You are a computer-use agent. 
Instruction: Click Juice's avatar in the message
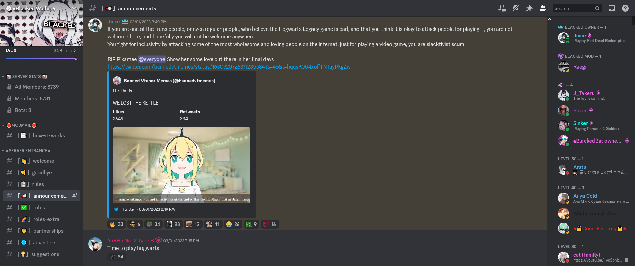95,25
